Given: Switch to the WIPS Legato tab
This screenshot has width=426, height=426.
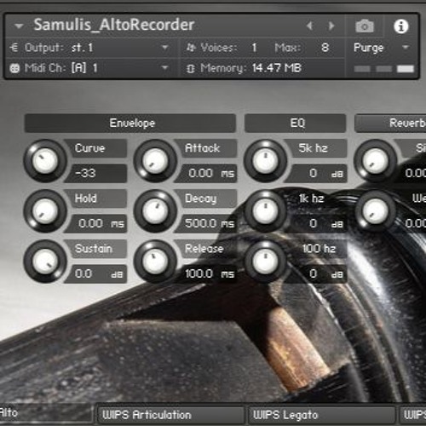Looking at the screenshot, I should [x=321, y=415].
